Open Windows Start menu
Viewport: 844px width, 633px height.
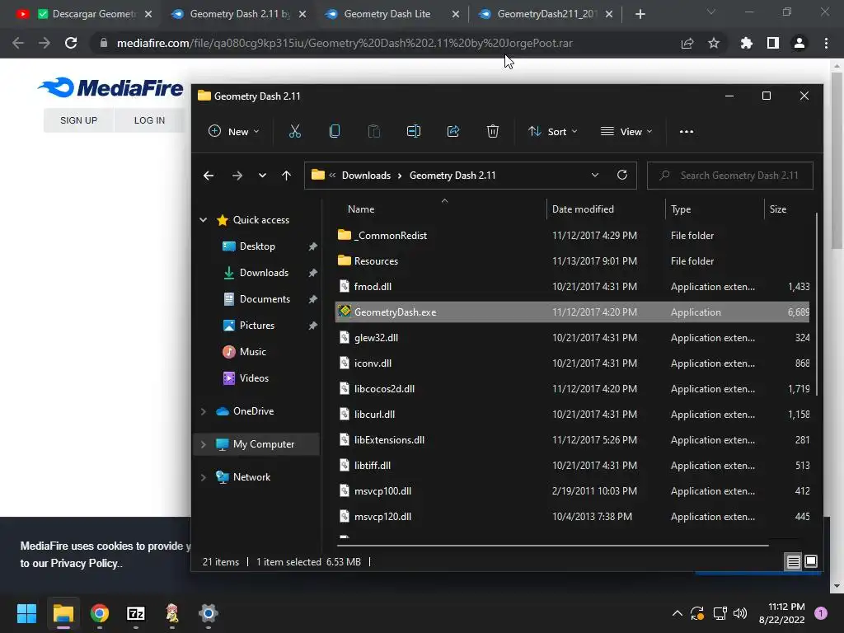click(26, 613)
